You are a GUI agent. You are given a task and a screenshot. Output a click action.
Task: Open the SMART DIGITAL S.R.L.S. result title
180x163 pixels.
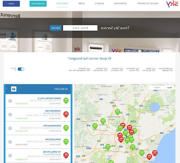pyautogui.click(x=49, y=98)
